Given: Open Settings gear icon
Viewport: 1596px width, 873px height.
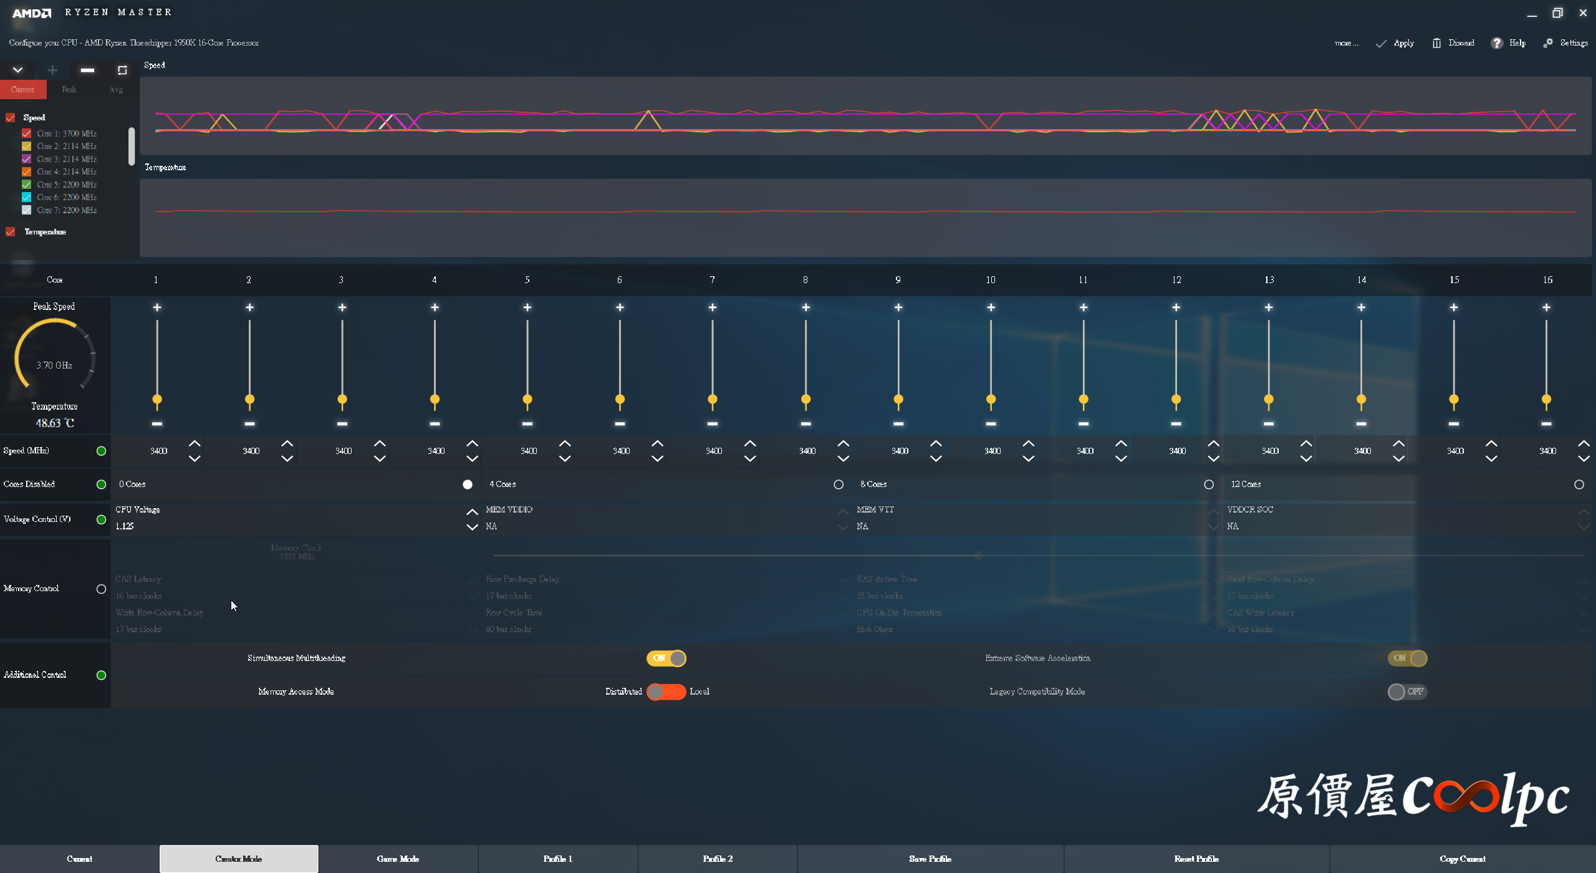Looking at the screenshot, I should [x=1548, y=43].
